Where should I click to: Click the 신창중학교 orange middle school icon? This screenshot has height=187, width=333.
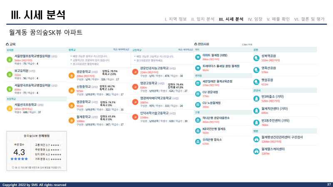(x=72, y=91)
